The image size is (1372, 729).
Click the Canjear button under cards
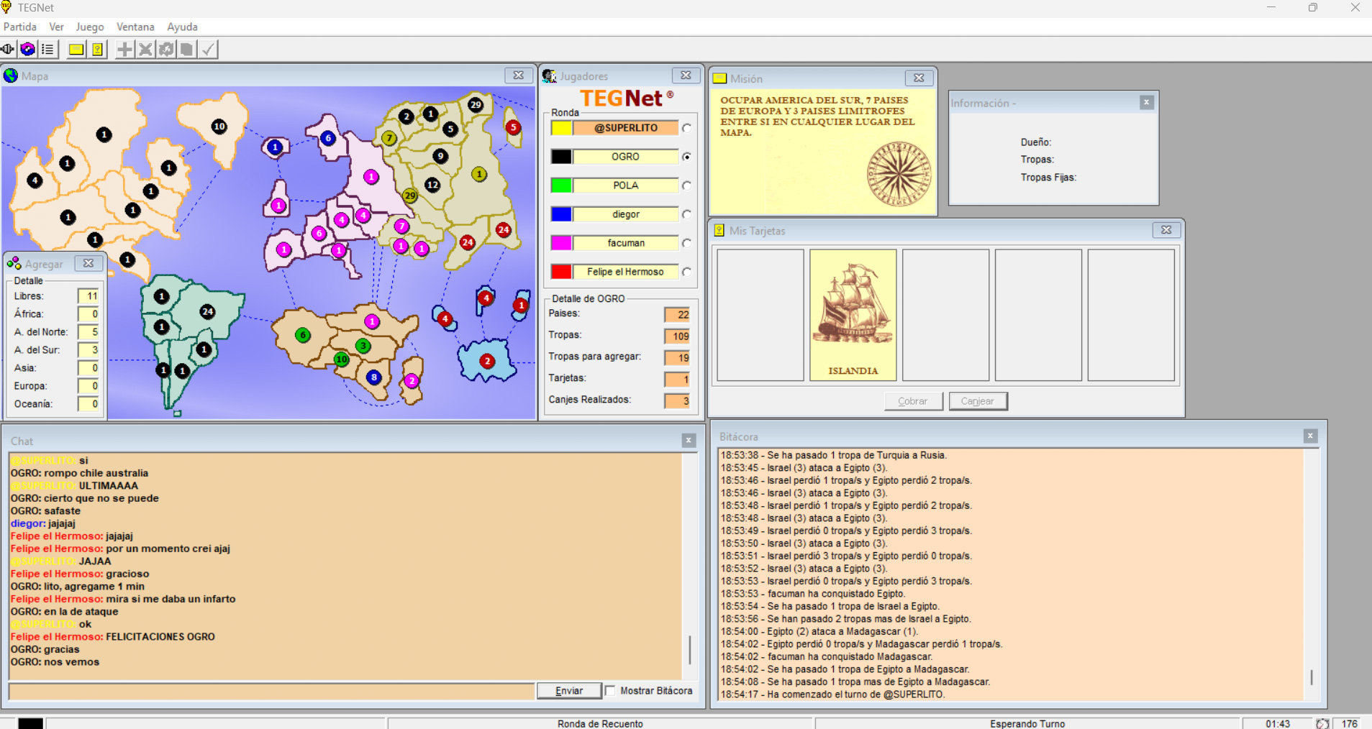coord(977,401)
